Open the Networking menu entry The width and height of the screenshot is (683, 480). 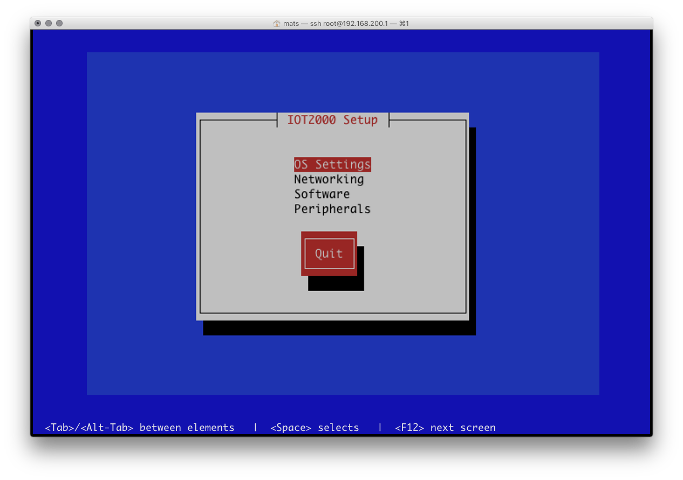click(329, 179)
